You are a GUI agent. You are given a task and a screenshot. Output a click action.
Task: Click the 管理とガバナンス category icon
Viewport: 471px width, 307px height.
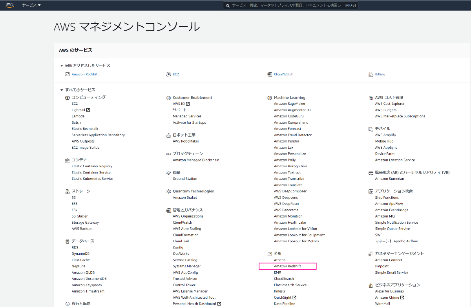(169, 210)
